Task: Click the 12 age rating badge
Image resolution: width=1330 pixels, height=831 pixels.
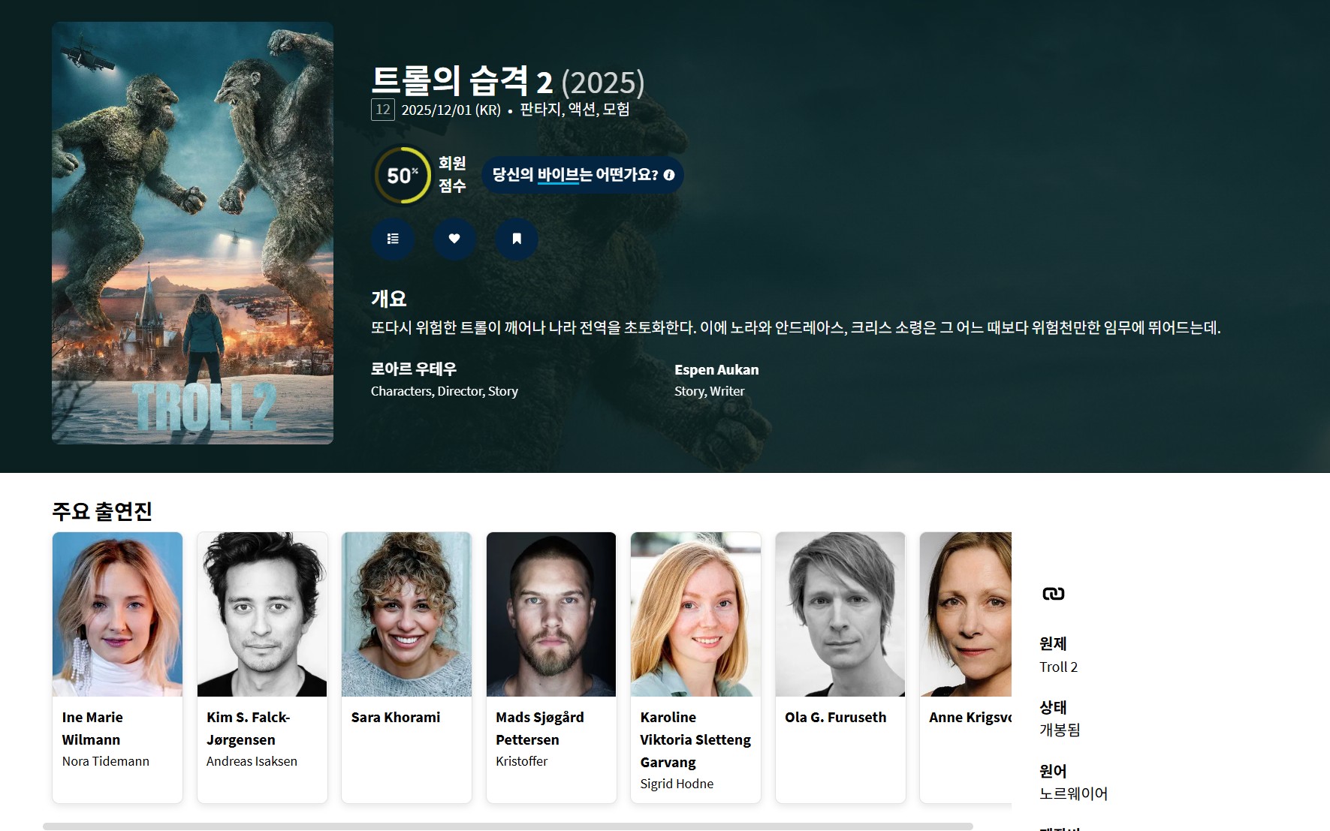Action: [x=383, y=110]
